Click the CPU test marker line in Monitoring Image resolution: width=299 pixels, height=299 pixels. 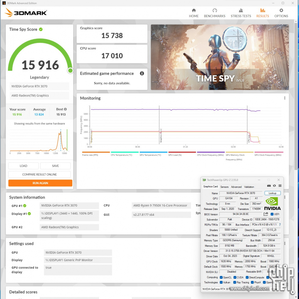pos(247,125)
